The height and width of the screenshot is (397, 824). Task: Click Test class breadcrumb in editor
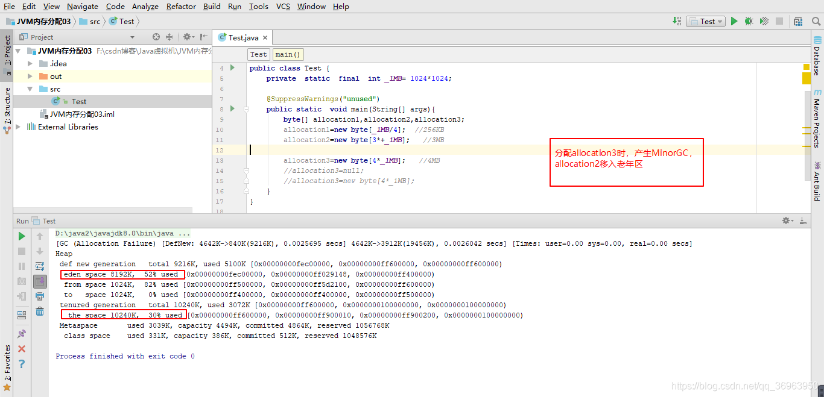point(258,54)
